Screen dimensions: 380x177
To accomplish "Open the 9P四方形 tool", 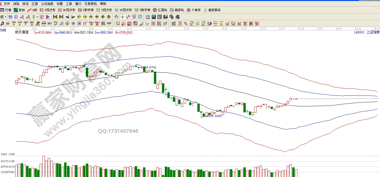I will point(67,10).
